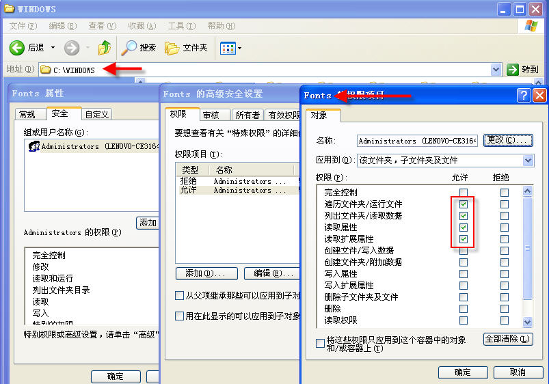Viewport: 549px width, 384px height.
Task: Select the 对象 tab
Action: tap(323, 115)
